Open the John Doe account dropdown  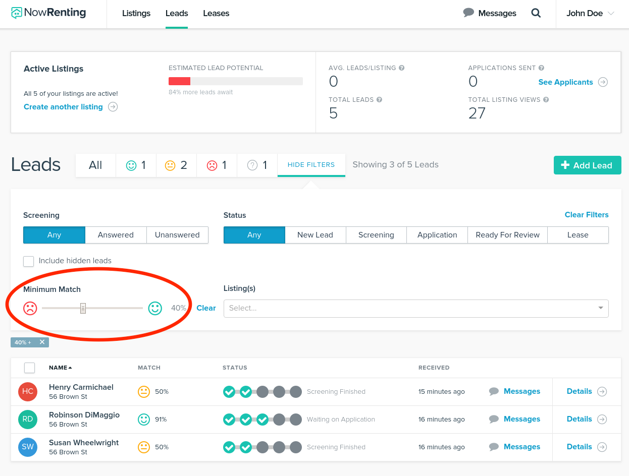click(590, 14)
